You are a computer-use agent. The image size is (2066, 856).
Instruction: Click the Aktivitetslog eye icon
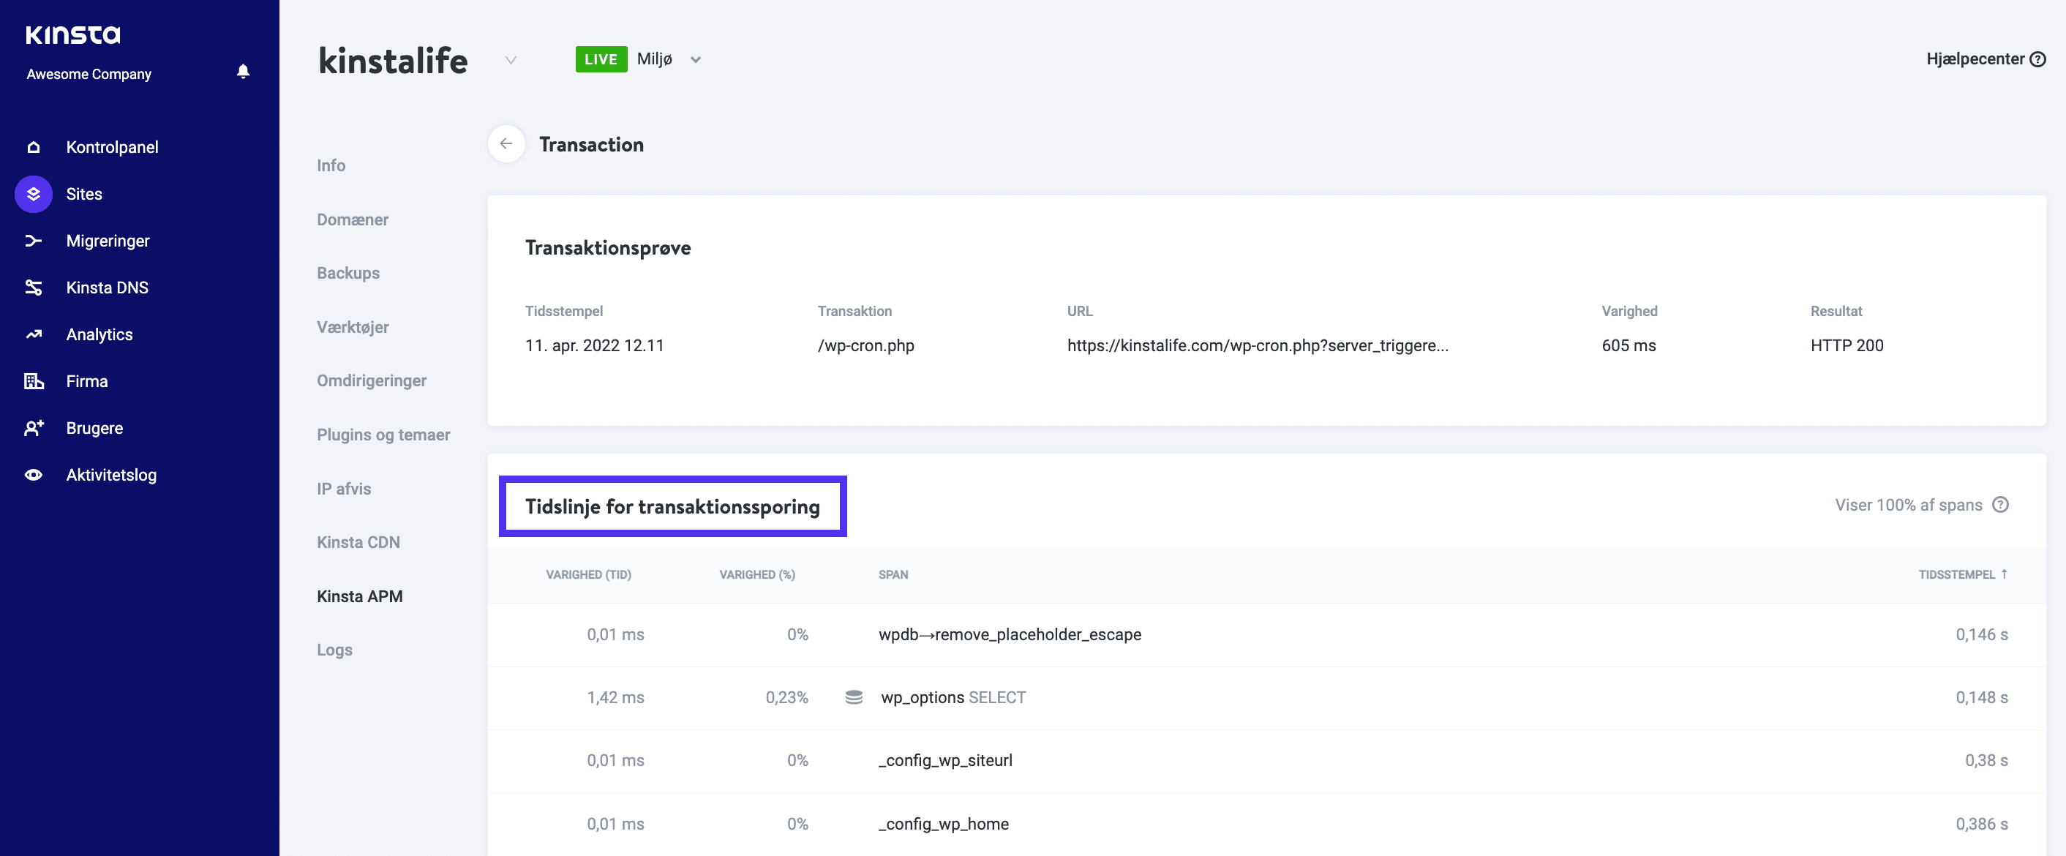[33, 475]
